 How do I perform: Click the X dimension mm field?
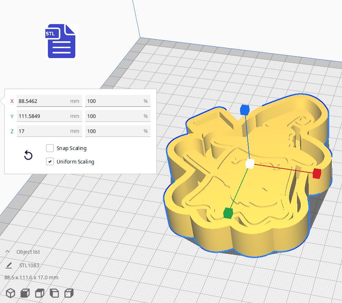coord(43,101)
